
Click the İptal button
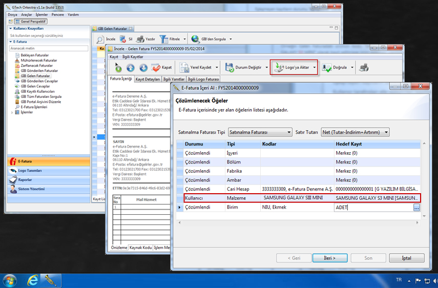pos(406,258)
